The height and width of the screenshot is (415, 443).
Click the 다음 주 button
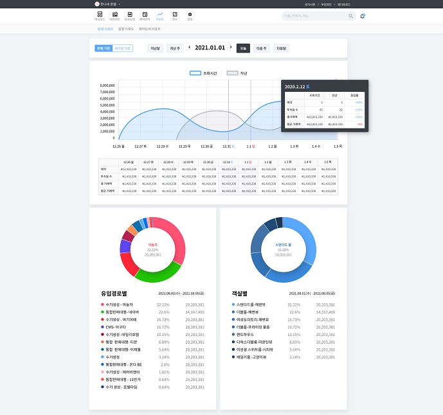coord(261,48)
